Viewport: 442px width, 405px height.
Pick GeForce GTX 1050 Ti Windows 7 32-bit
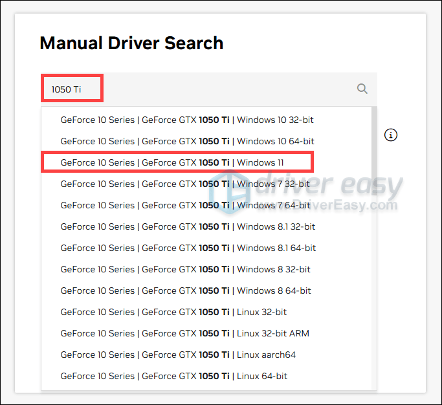point(185,184)
